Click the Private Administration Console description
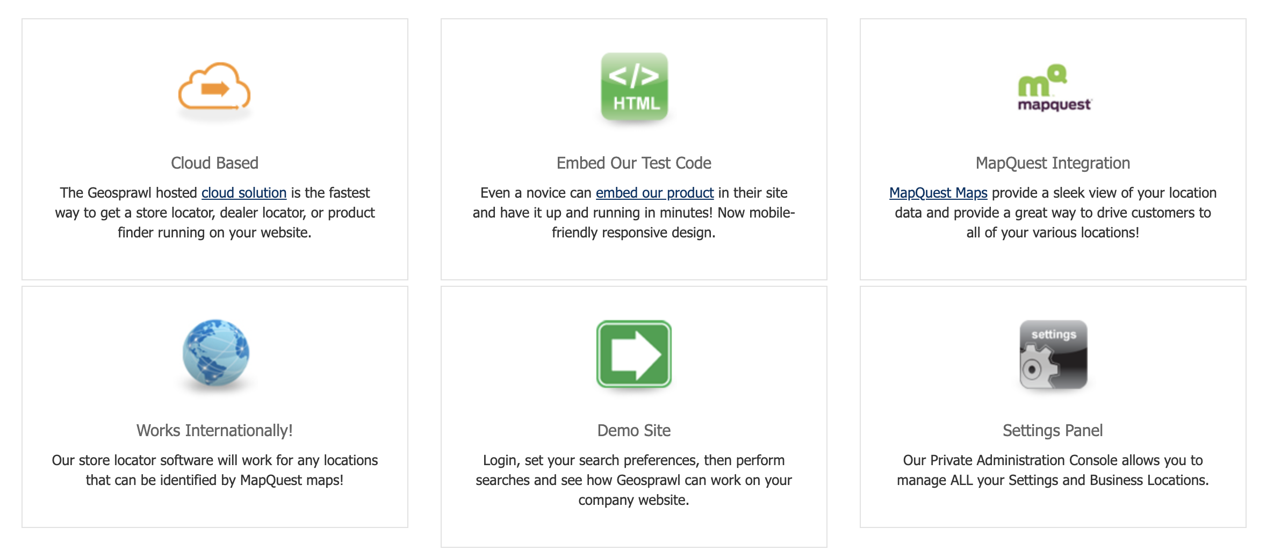 (x=1053, y=470)
